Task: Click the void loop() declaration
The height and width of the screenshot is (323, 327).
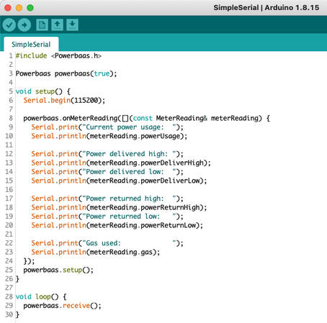Action: [x=41, y=297]
